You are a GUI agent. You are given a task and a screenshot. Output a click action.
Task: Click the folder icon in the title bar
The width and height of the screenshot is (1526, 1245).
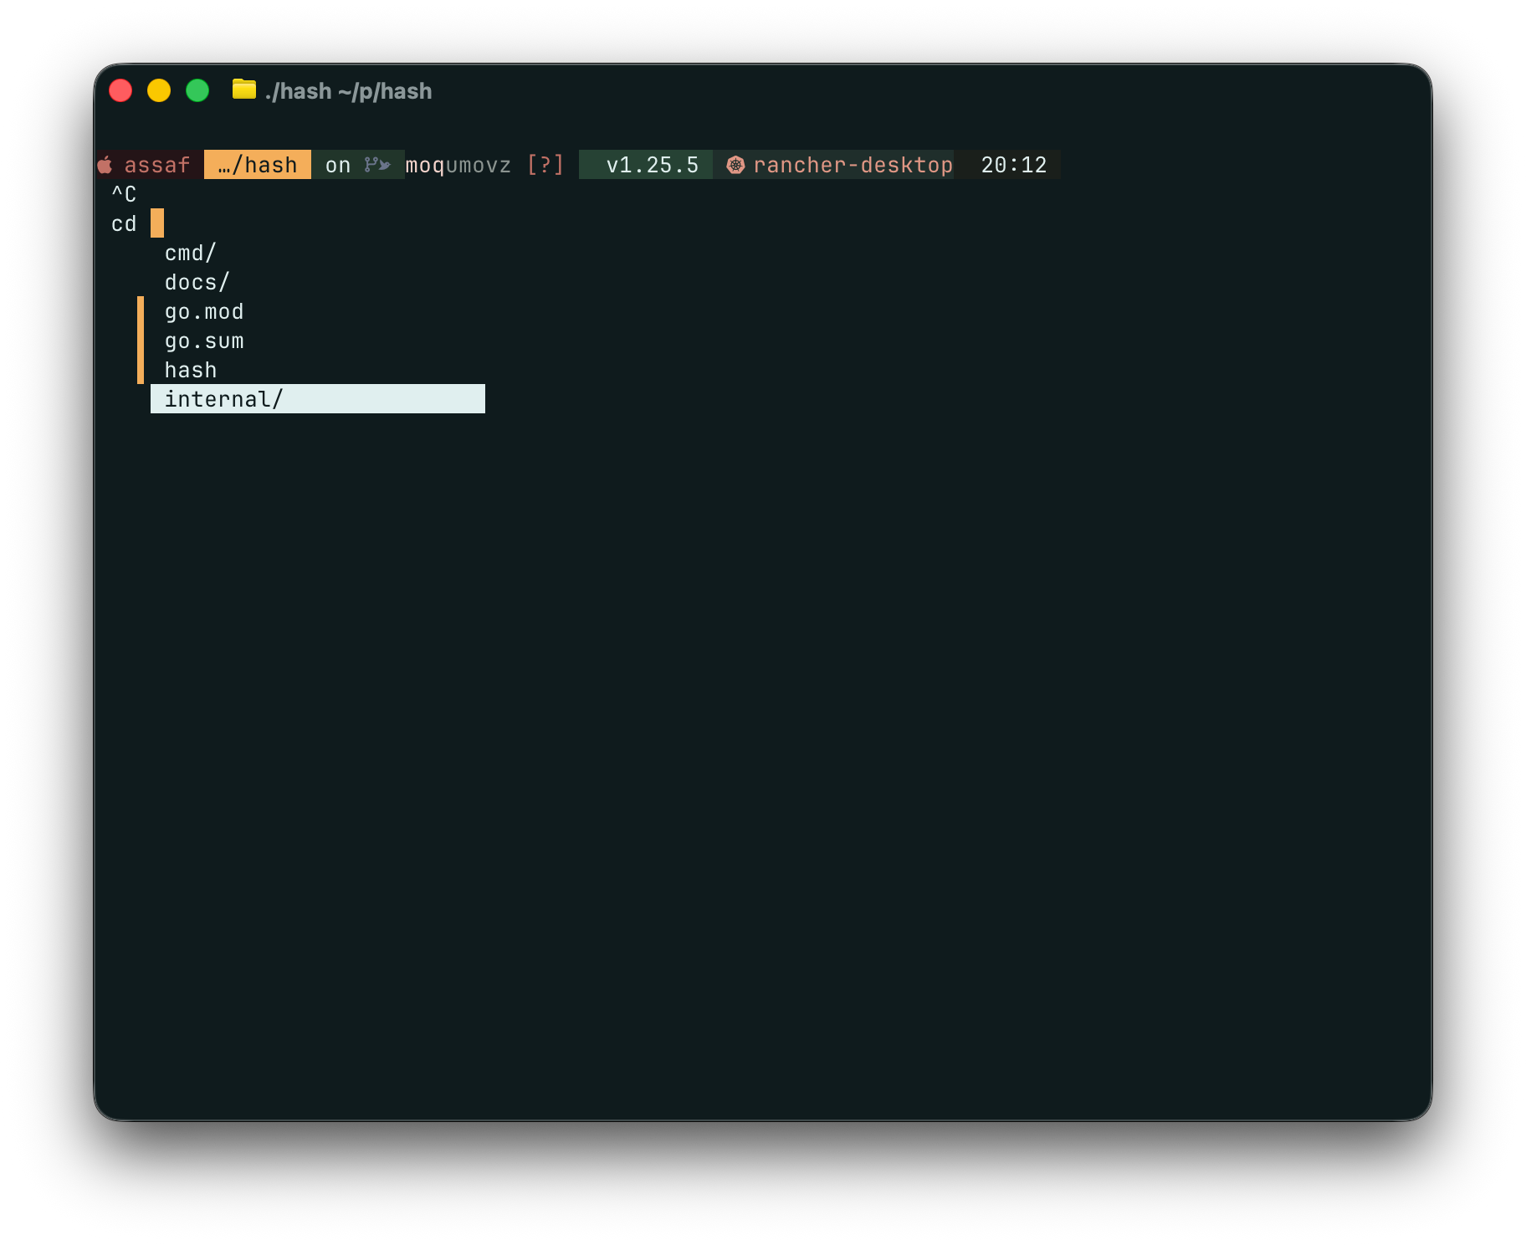(243, 90)
